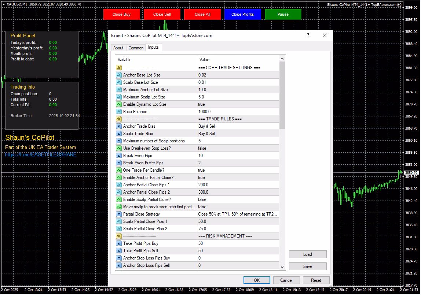
Task: Click the Enable Anchor Partial Close row icon
Action: tap(119, 178)
